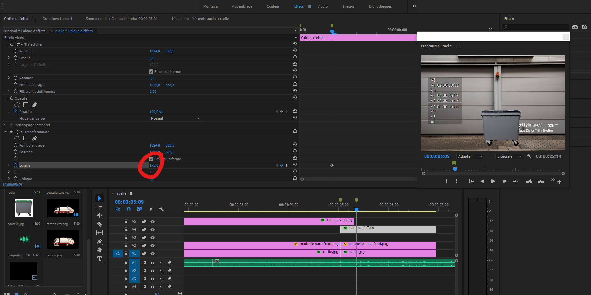
Task: Open the Mode de fusion dropdown
Action: pos(175,118)
